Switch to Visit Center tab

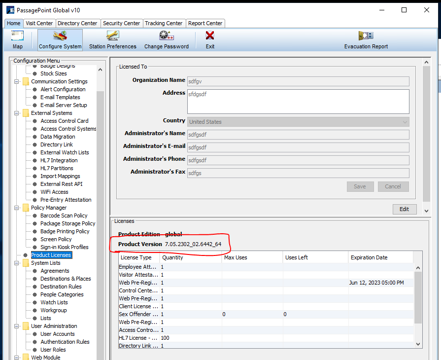click(x=39, y=23)
